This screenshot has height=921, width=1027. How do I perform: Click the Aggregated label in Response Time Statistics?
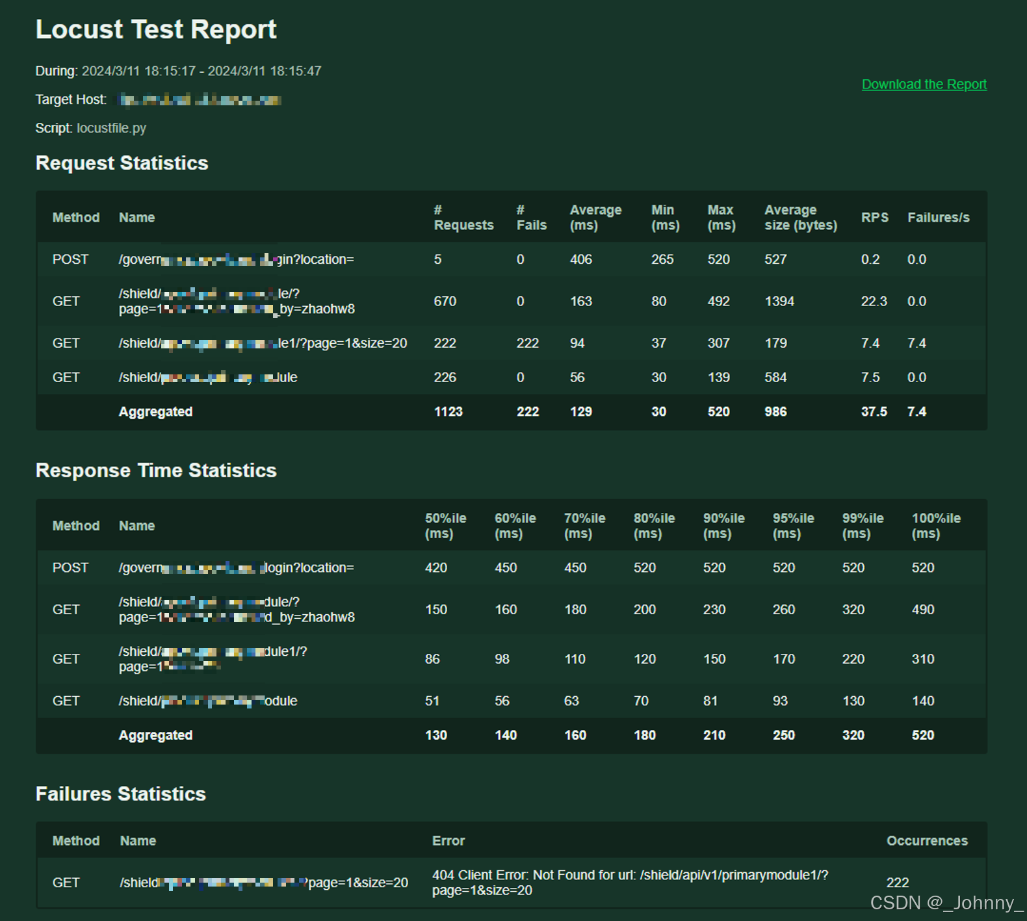pyautogui.click(x=155, y=736)
